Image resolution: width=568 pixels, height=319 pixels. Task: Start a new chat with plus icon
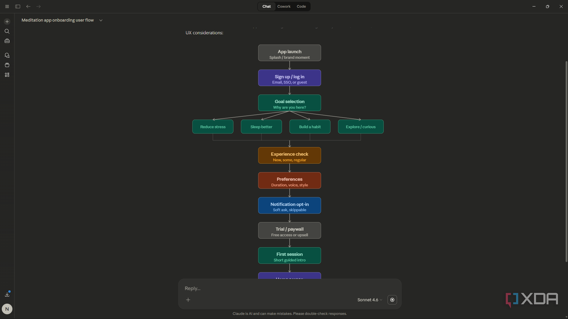tap(7, 22)
